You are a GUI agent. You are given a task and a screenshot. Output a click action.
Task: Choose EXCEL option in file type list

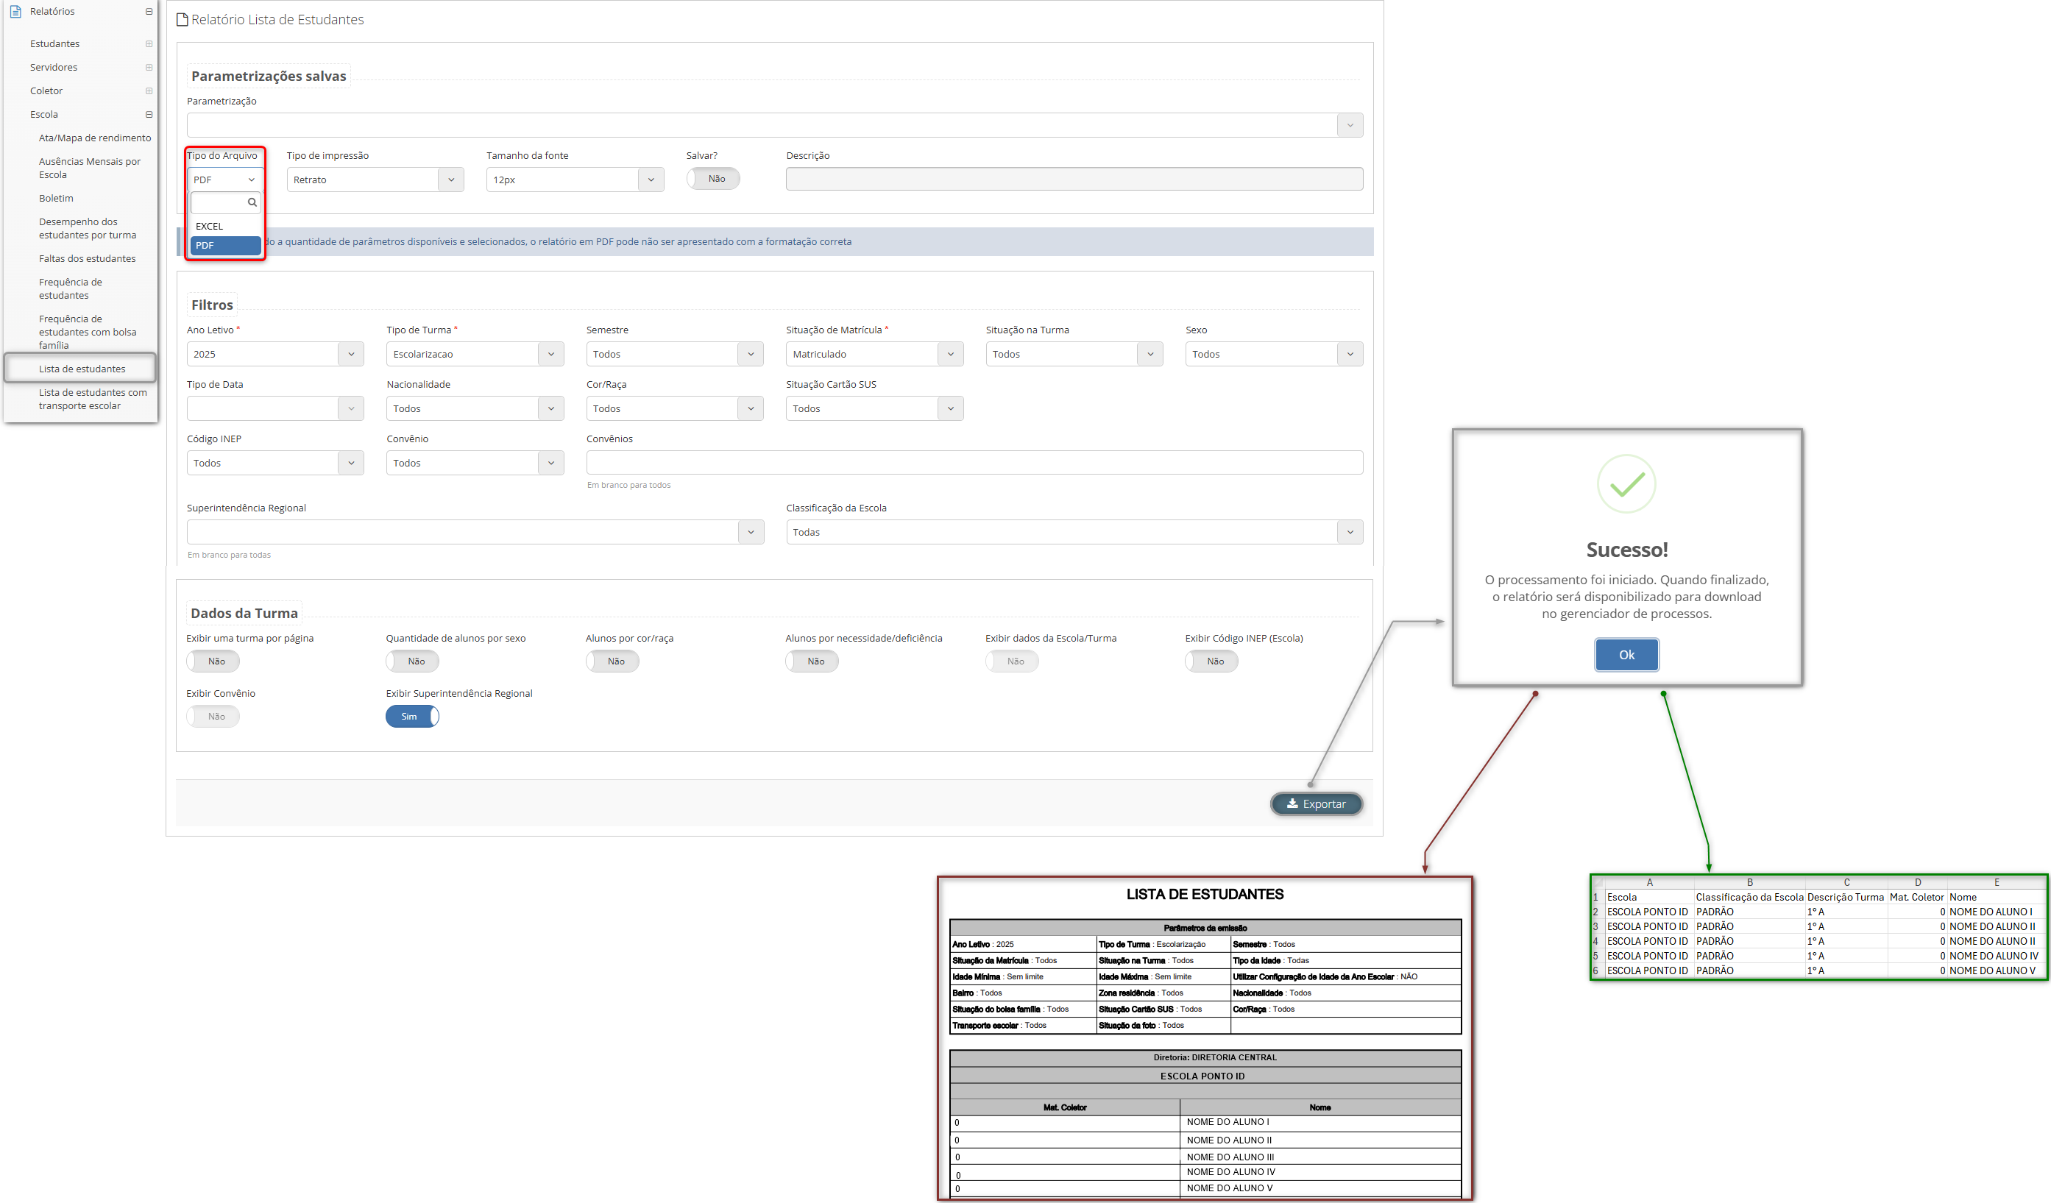click(x=225, y=227)
